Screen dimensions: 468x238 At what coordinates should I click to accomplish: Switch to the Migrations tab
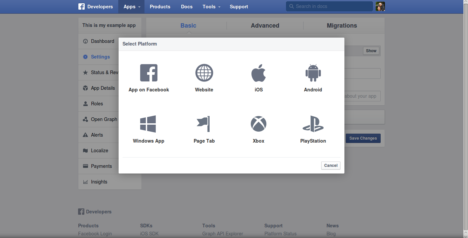(342, 26)
